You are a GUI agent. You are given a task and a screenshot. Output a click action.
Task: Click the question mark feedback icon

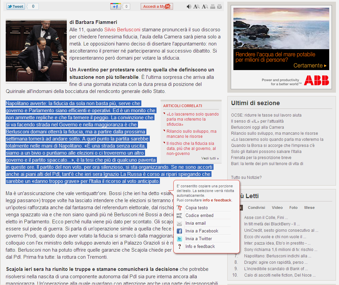[x=179, y=247]
